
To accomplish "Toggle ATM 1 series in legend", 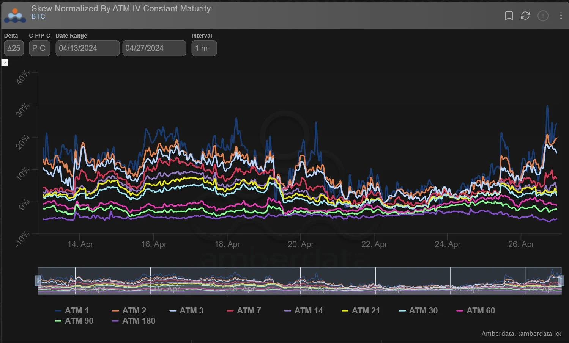I will (72, 310).
